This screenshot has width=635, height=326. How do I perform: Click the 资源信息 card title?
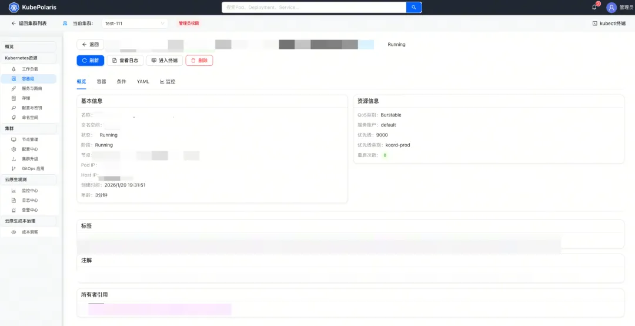click(x=368, y=101)
